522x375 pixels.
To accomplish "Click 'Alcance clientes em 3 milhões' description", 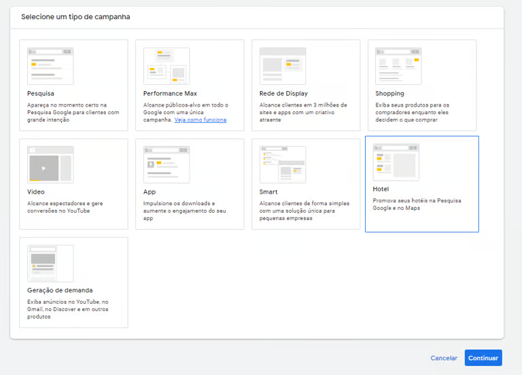I will pyautogui.click(x=303, y=113).
